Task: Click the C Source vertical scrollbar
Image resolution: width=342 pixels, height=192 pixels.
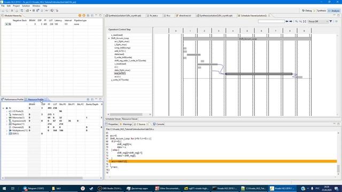Action: (x=338, y=168)
